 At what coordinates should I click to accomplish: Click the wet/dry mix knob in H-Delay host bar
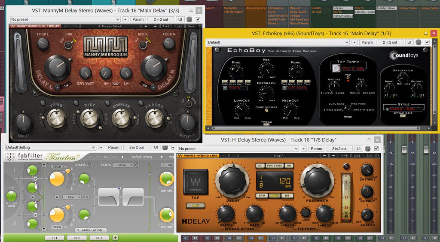(x=368, y=149)
